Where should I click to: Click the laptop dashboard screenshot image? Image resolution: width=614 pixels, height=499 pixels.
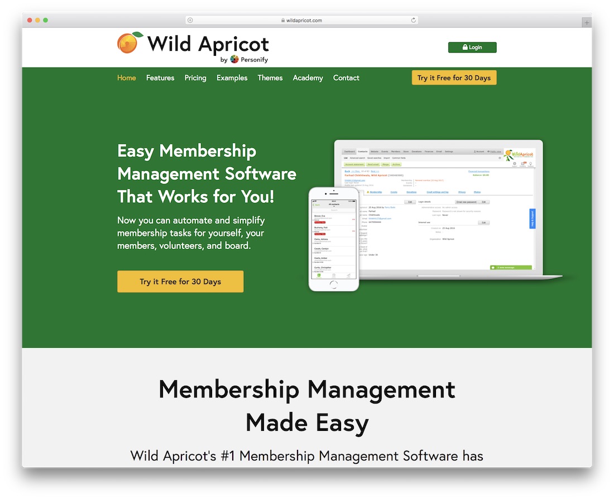pyautogui.click(x=448, y=209)
